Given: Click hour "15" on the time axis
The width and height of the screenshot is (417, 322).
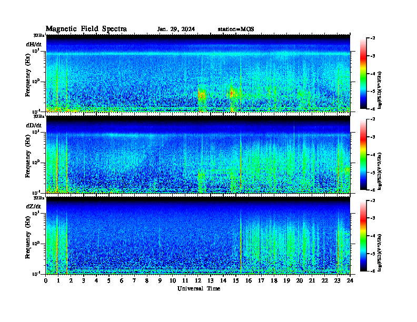Looking at the screenshot, I should tap(236, 280).
